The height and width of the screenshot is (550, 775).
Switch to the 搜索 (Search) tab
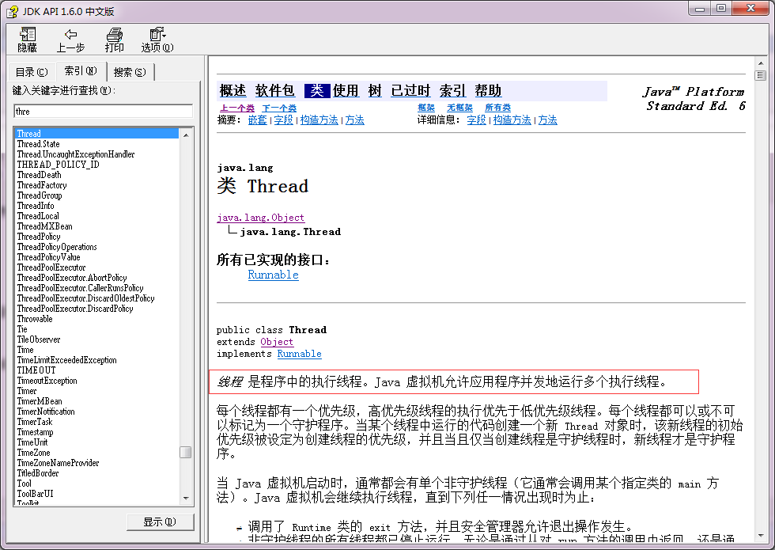(x=130, y=72)
